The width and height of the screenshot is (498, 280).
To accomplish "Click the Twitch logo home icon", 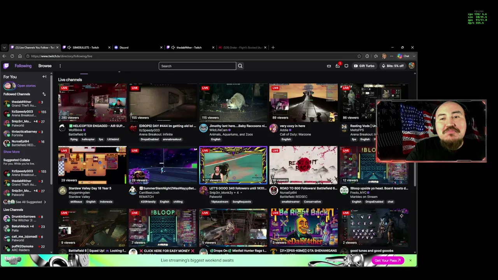I will click(x=6, y=66).
